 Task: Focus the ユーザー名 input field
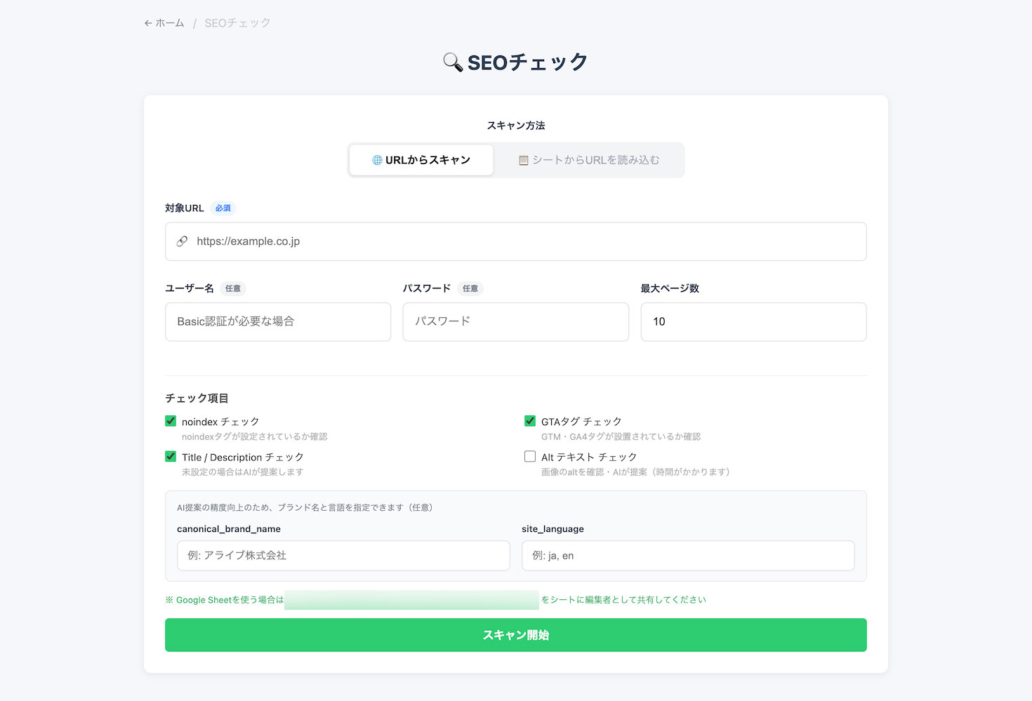278,322
